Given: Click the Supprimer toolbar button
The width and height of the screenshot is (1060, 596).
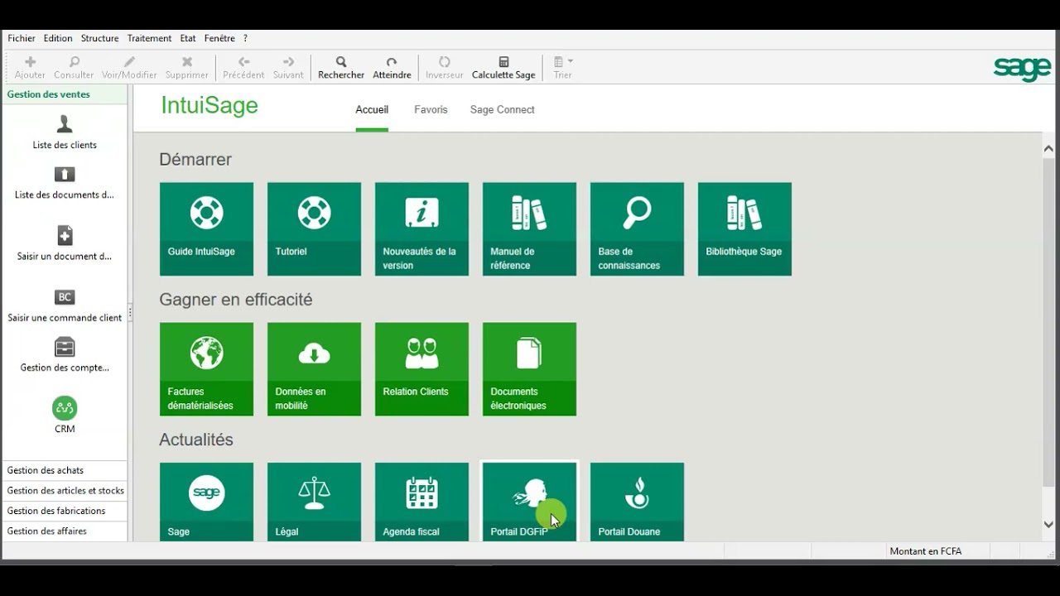Looking at the screenshot, I should click(x=187, y=68).
